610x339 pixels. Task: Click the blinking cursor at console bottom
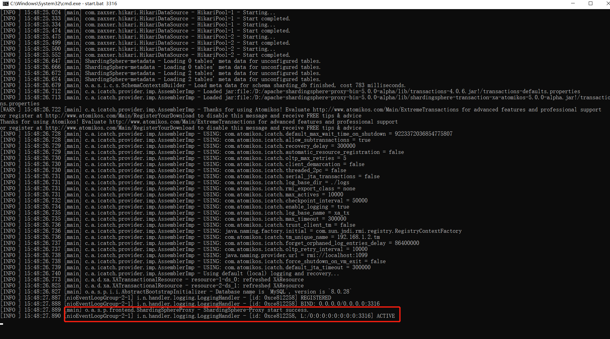click(x=2, y=324)
